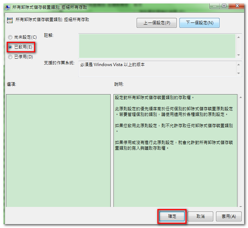Click down arrow of 支援的作業系統 scrollbar

tap(239, 73)
